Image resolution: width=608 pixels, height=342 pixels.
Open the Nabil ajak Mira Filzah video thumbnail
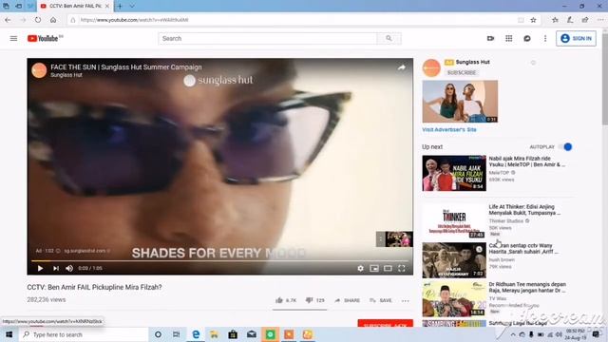(x=454, y=173)
